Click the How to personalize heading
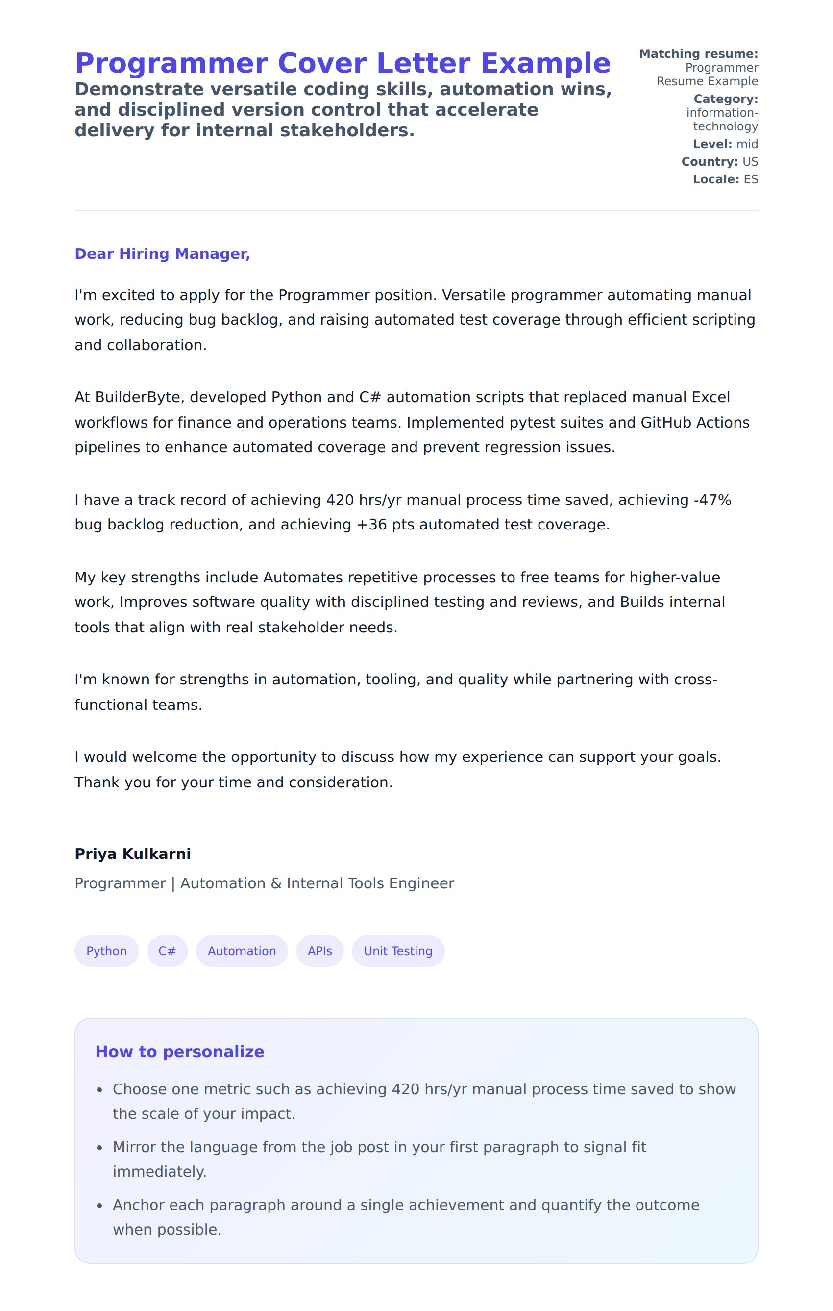833x1311 pixels. pyautogui.click(x=179, y=1051)
